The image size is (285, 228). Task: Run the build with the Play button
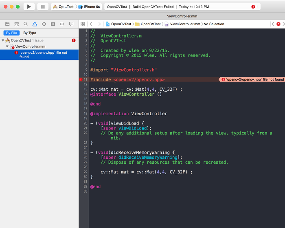point(29,7)
